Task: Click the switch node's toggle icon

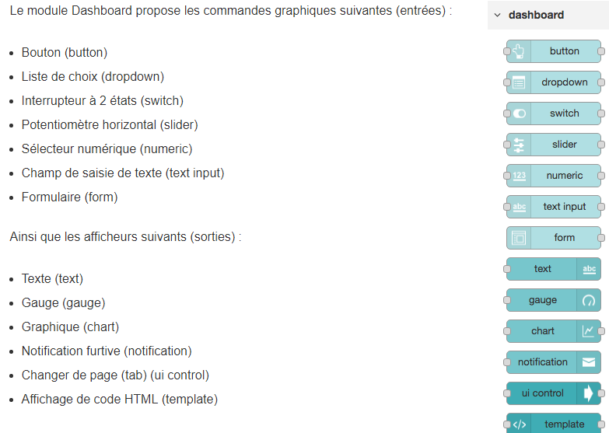Action: point(520,113)
